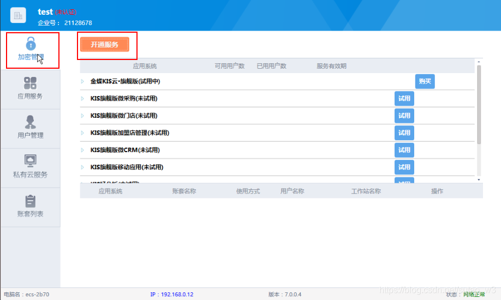The height and width of the screenshot is (300, 501).
Task: Select the 金蝶KIS云·旗舰版(试用中) row text
Action: [x=126, y=81]
